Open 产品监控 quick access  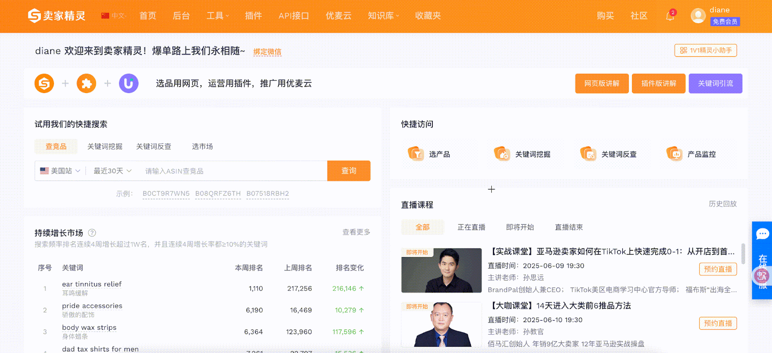pyautogui.click(x=691, y=154)
